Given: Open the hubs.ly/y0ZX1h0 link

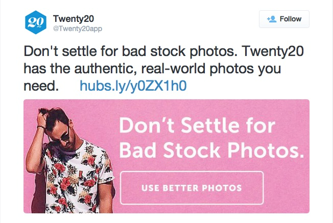Looking at the screenshot, I should point(133,86).
